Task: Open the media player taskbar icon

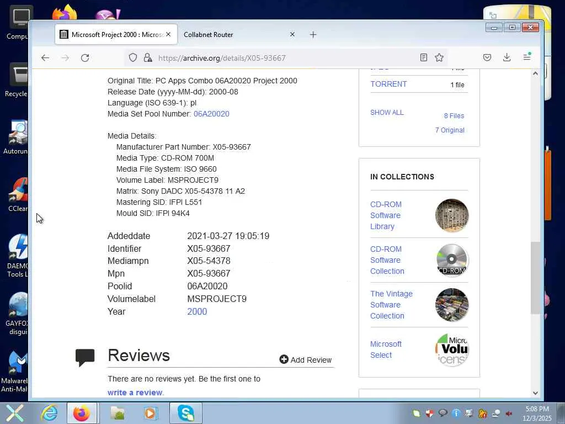Action: [150, 413]
